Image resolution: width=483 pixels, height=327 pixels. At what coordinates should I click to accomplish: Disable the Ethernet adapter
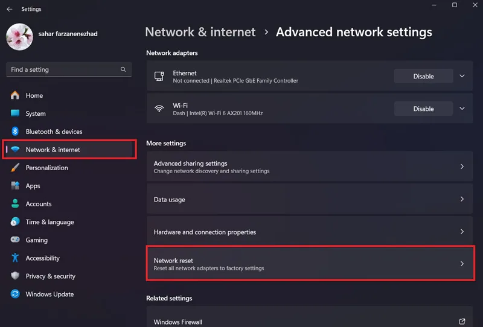[x=424, y=76]
